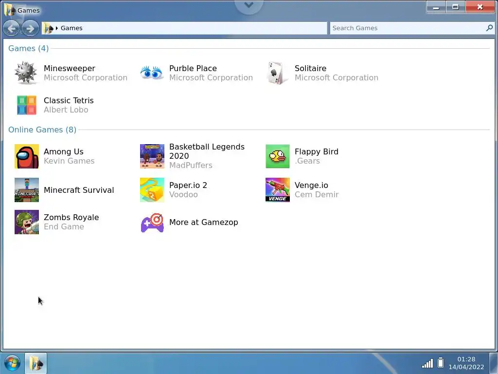Screen dimensions: 498x374
Task: Select the Paper.io 2 label
Action: (188, 186)
